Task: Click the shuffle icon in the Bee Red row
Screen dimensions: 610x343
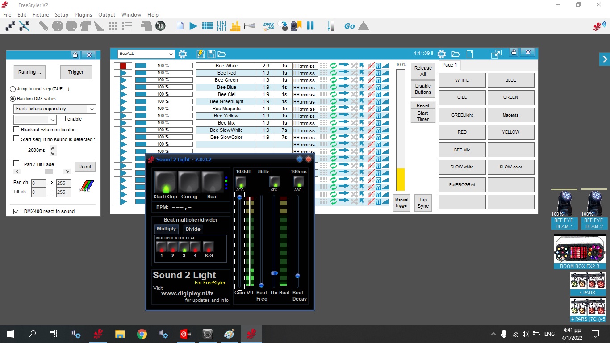Action: (354, 73)
